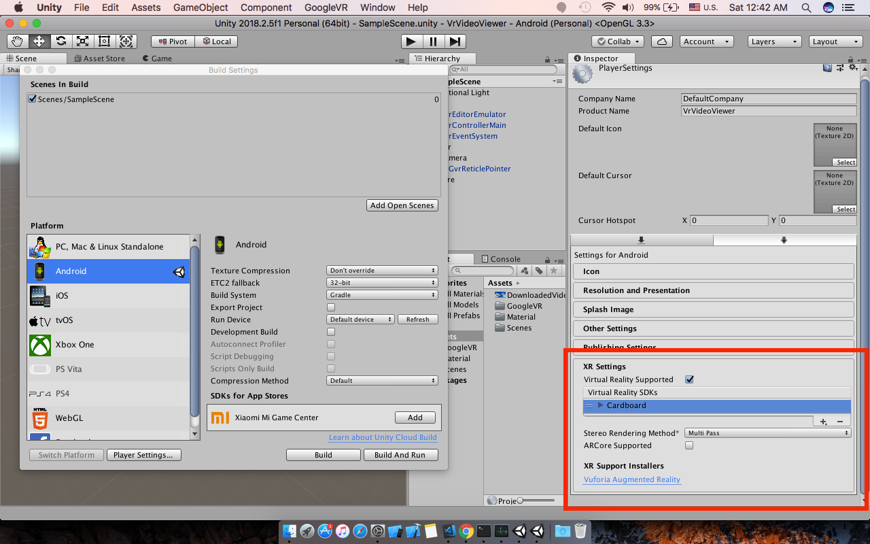Viewport: 870px width, 544px height.
Task: Select the Move tool in Unity toolbar
Action: click(39, 41)
